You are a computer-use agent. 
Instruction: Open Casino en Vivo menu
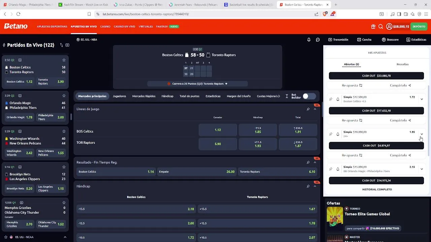124,27
